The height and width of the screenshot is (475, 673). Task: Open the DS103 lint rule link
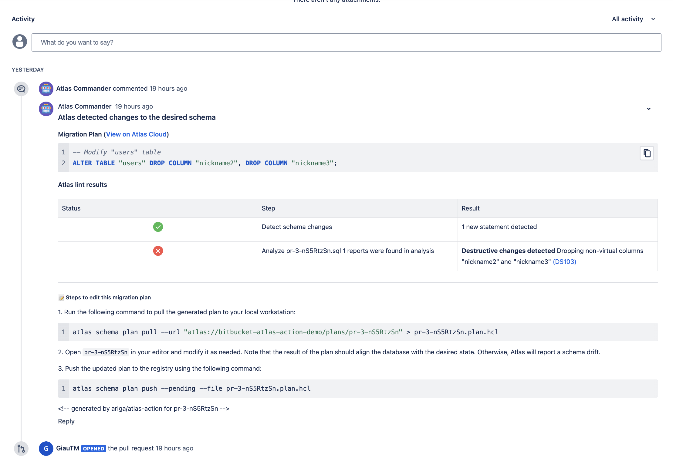(x=565, y=261)
